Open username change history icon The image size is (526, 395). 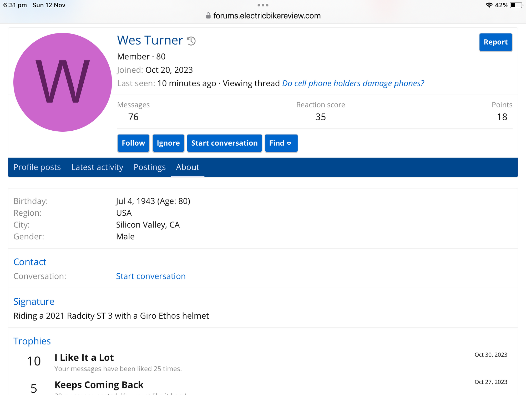(x=191, y=41)
